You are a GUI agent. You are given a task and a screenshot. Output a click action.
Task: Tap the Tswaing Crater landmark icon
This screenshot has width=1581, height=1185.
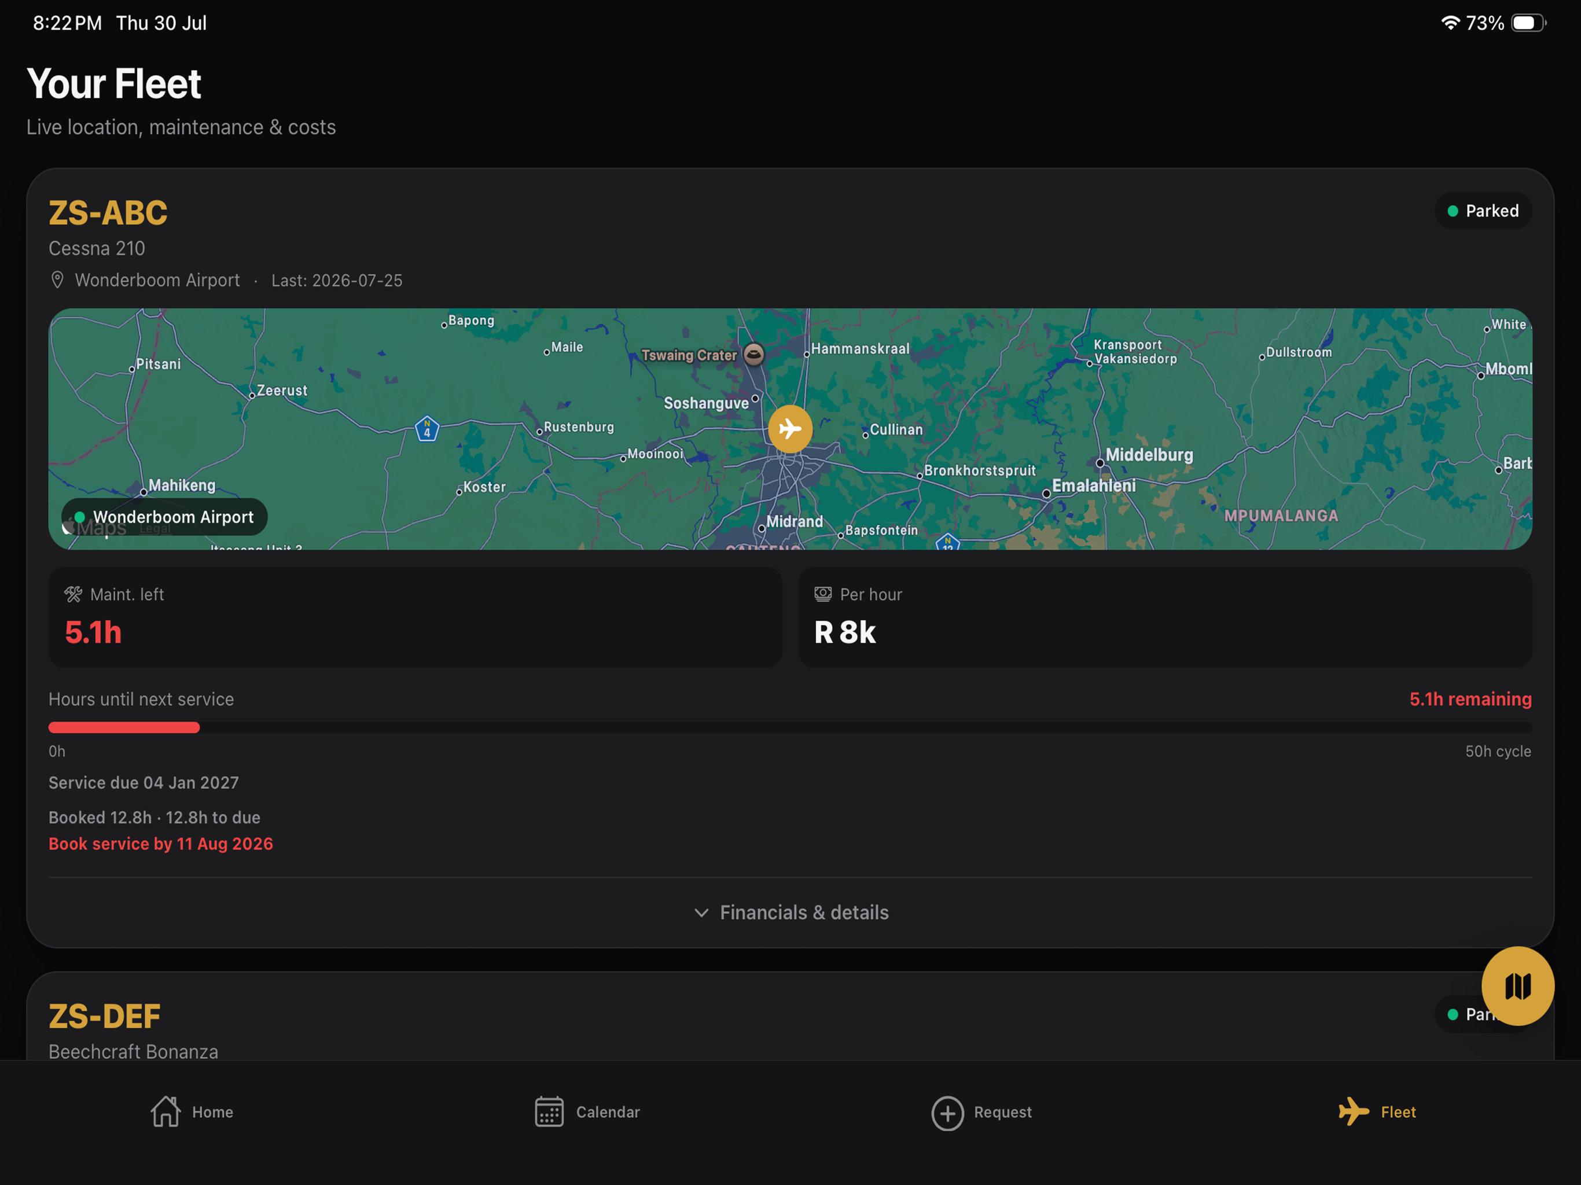[753, 355]
